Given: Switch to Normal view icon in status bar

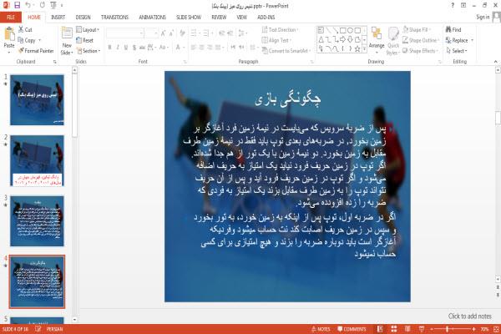Looking at the screenshot, I should (x=380, y=329).
